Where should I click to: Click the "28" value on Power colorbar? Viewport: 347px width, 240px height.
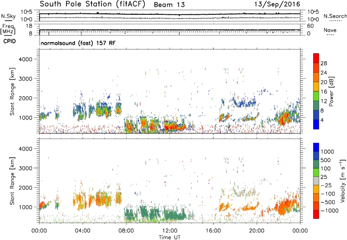(324, 63)
